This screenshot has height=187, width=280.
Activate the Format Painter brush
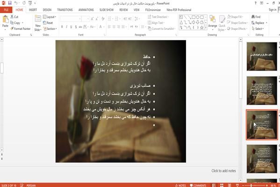(21, 29)
